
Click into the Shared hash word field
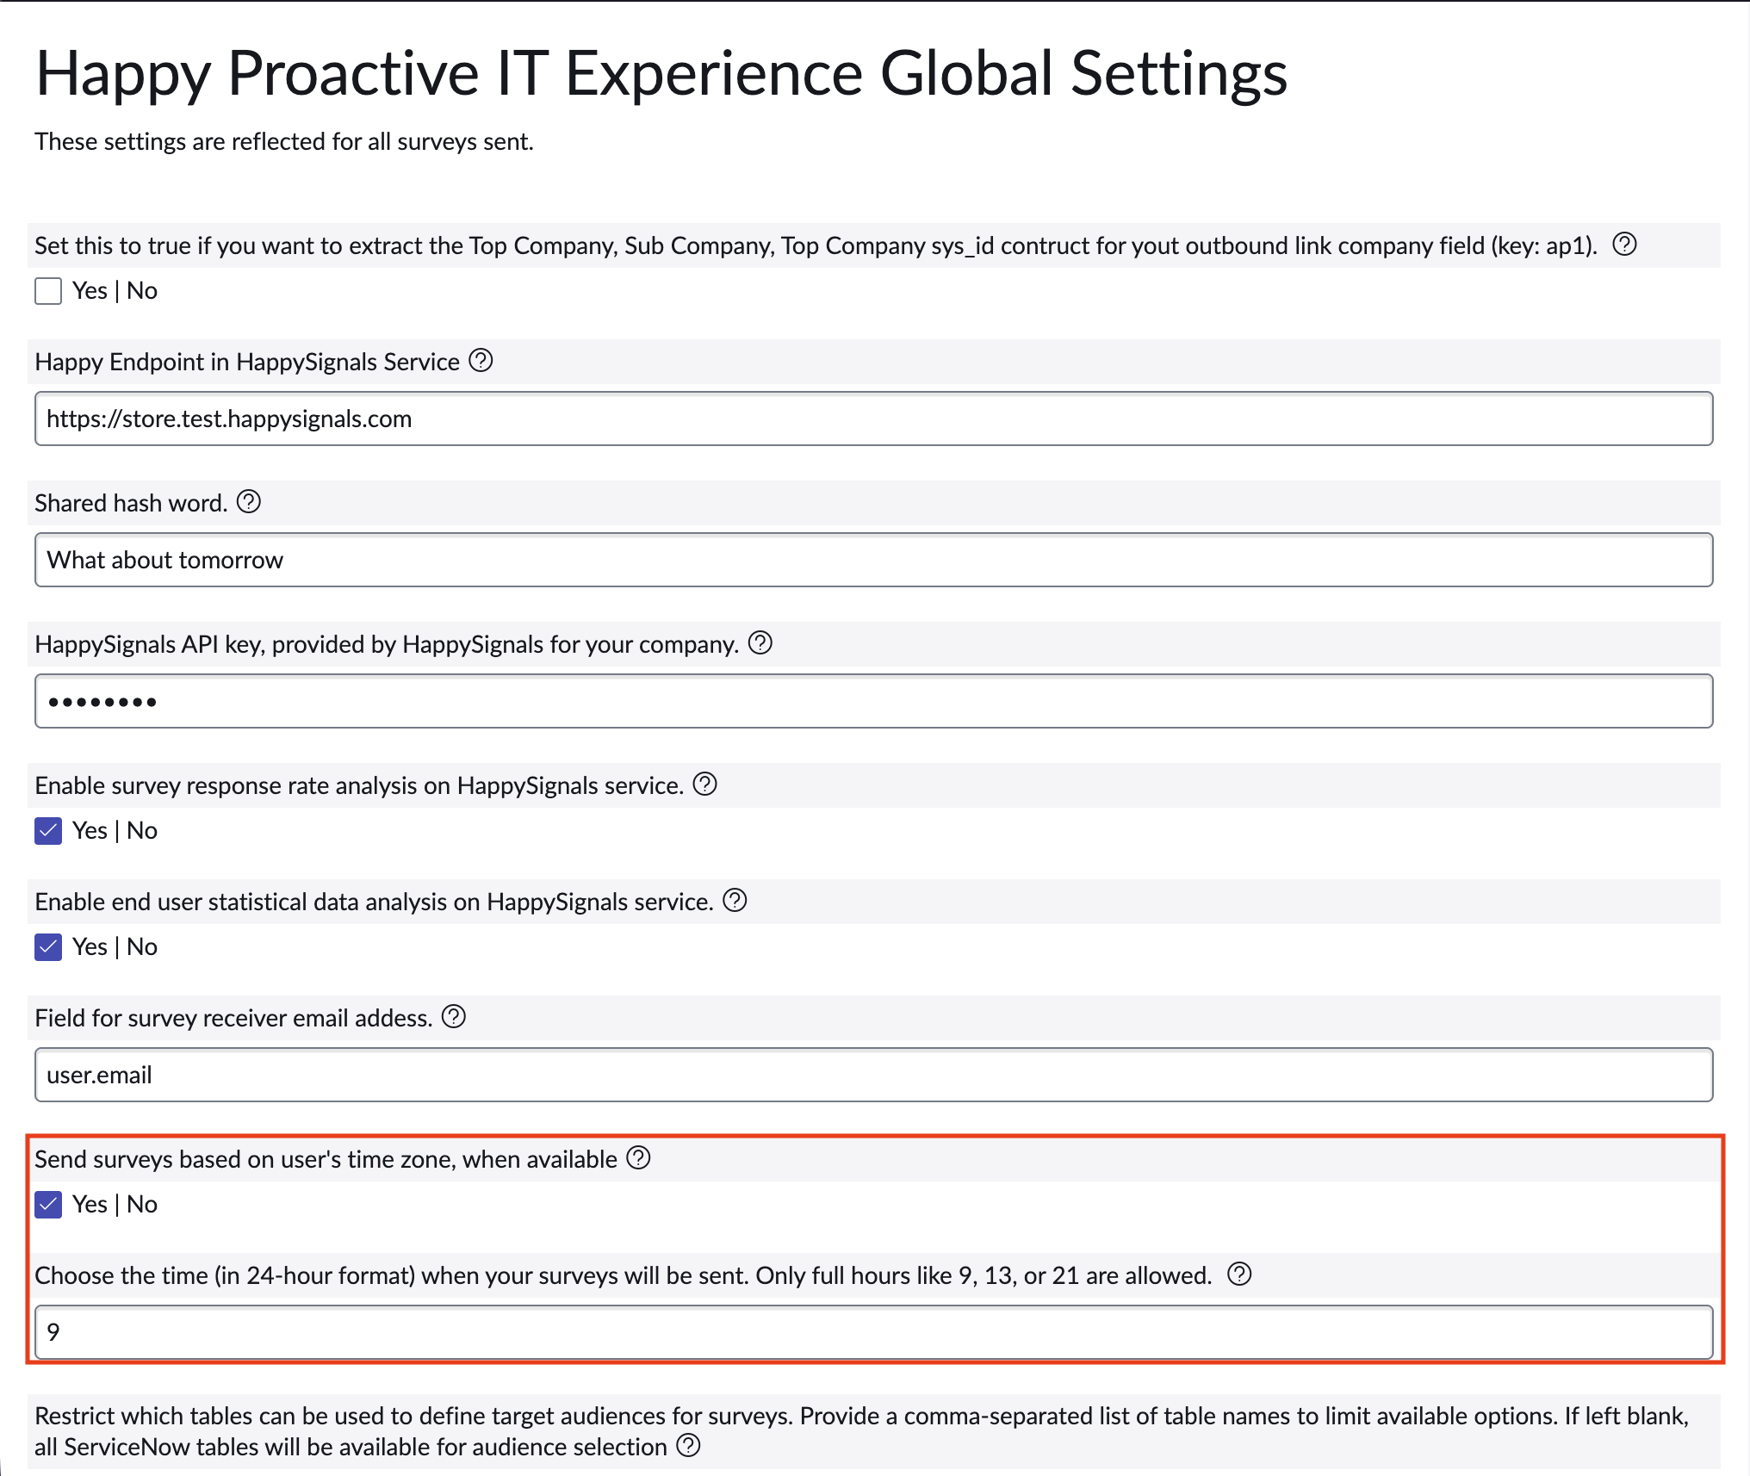point(873,560)
